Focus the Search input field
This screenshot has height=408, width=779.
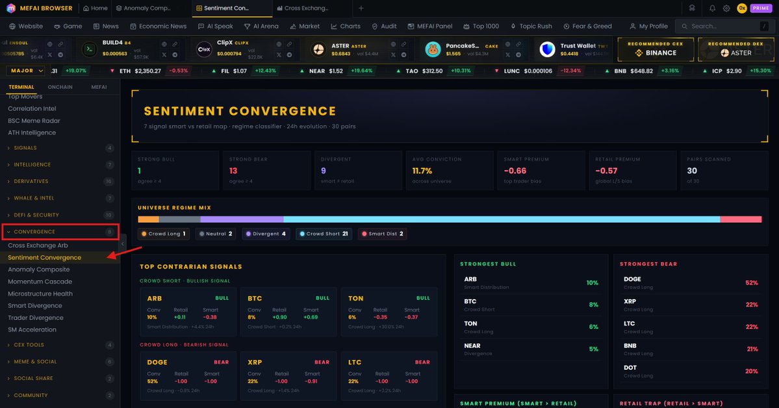(725, 27)
